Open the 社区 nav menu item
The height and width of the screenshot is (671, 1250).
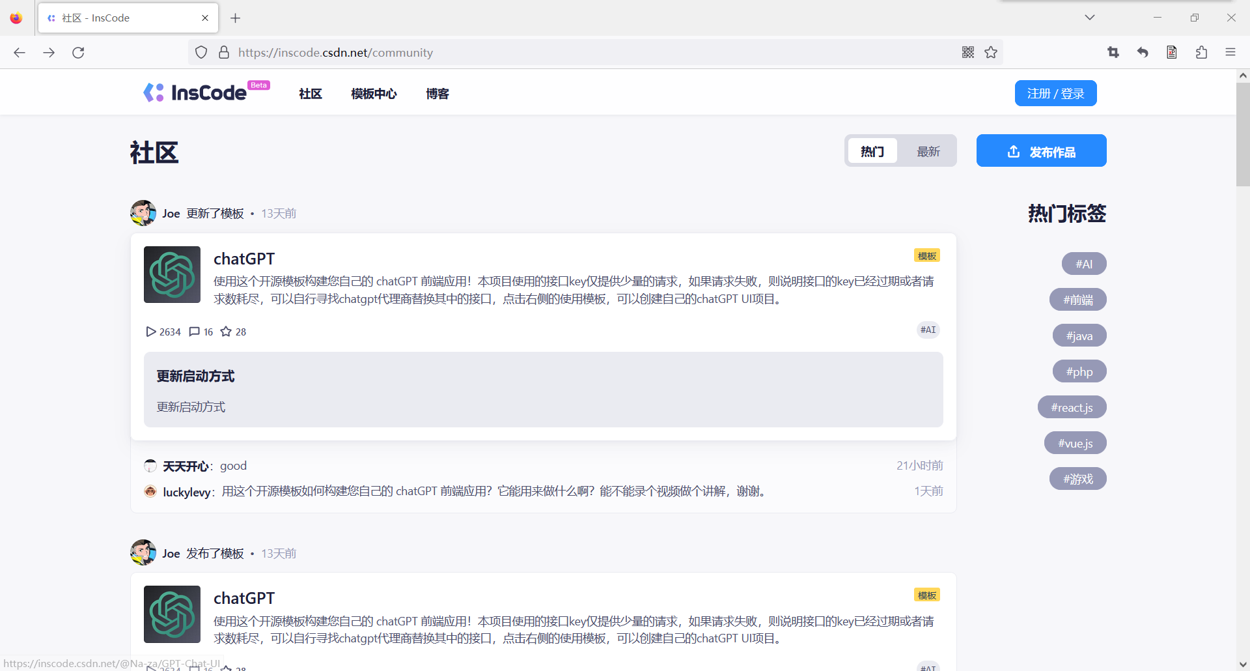tap(311, 94)
